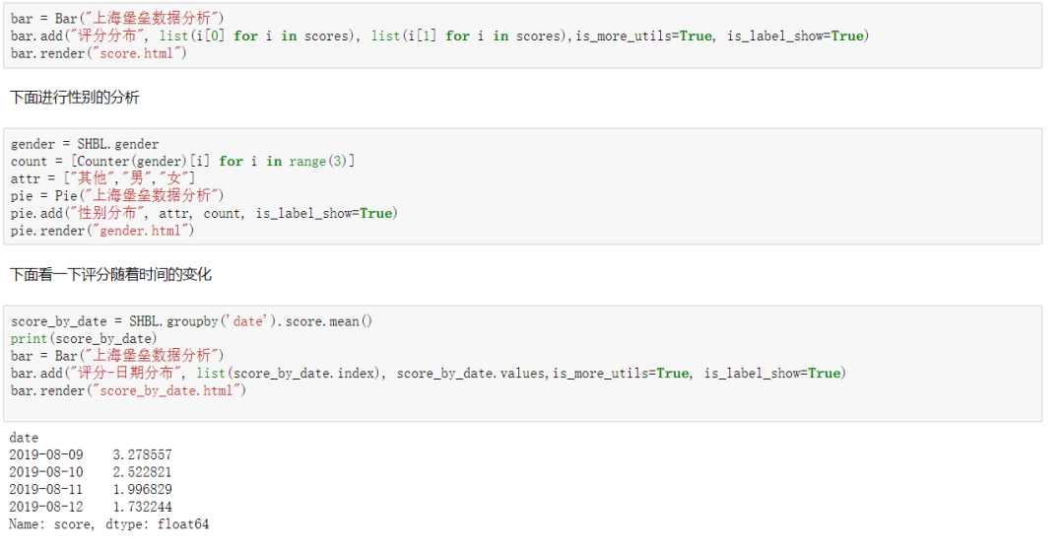Viewport: 1064px width, 555px height.
Task: Click the output row for 2019-08-09
Action: coord(91,454)
